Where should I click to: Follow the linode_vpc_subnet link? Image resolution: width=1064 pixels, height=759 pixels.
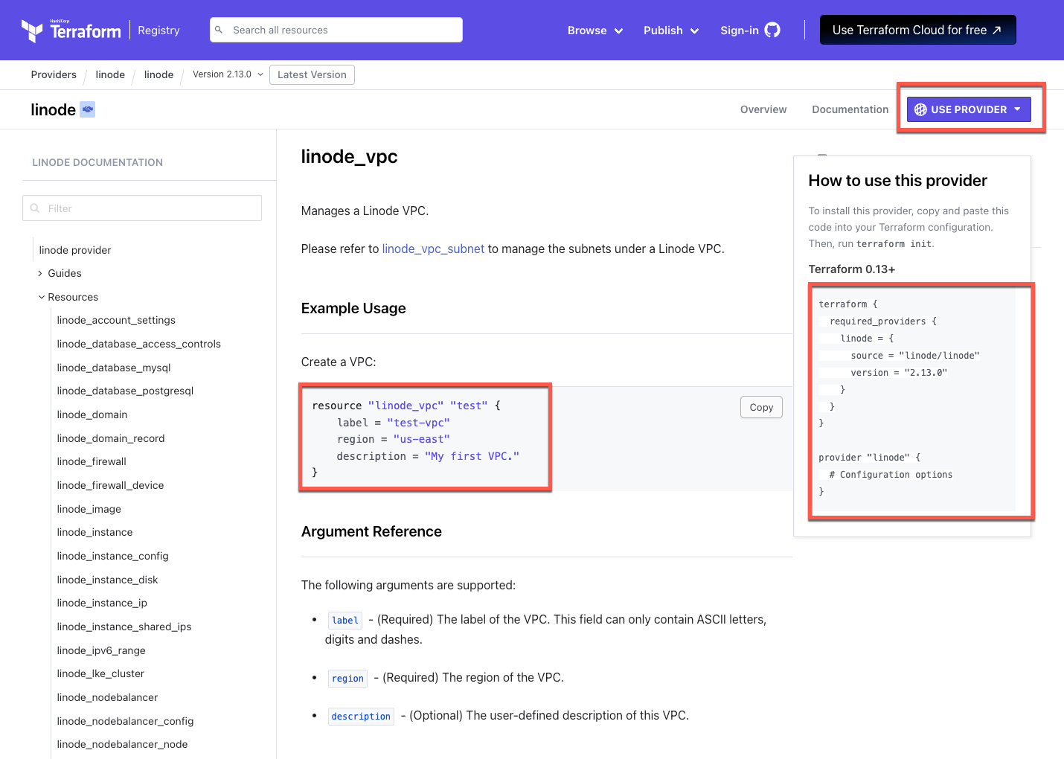pos(433,249)
